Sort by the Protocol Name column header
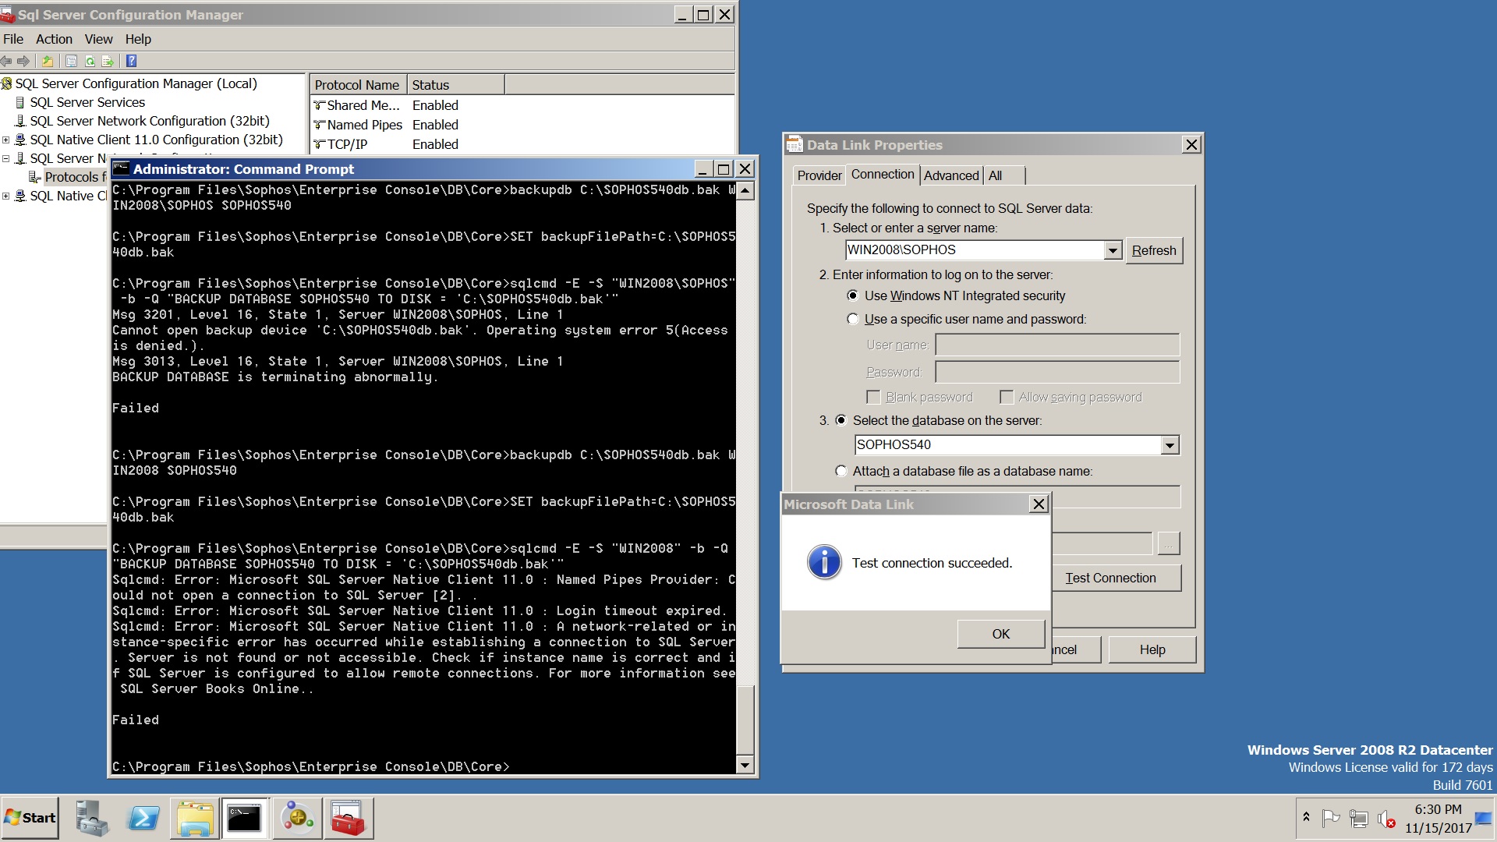 (358, 85)
